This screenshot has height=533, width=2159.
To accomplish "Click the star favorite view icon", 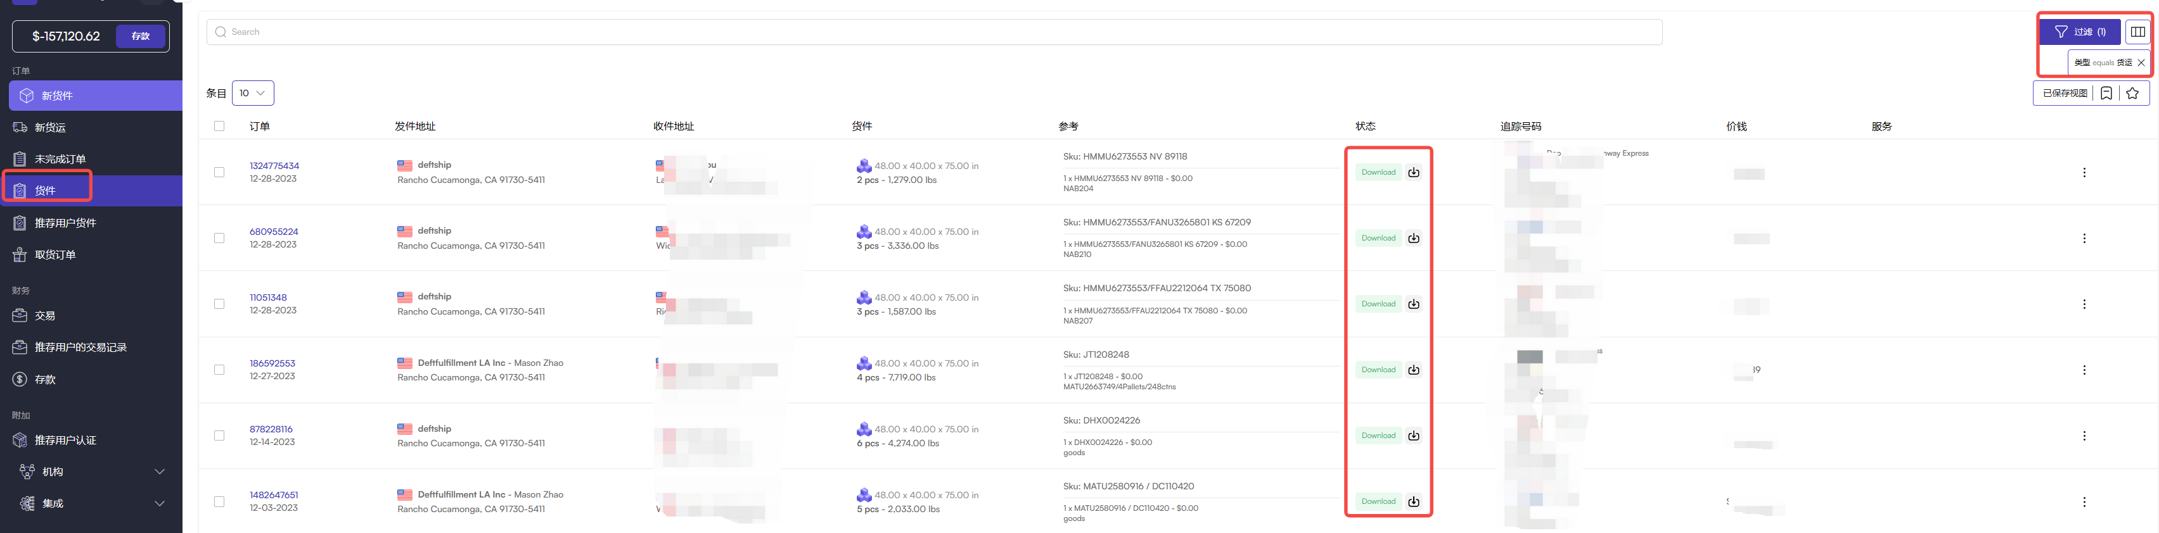I will (x=2132, y=93).
